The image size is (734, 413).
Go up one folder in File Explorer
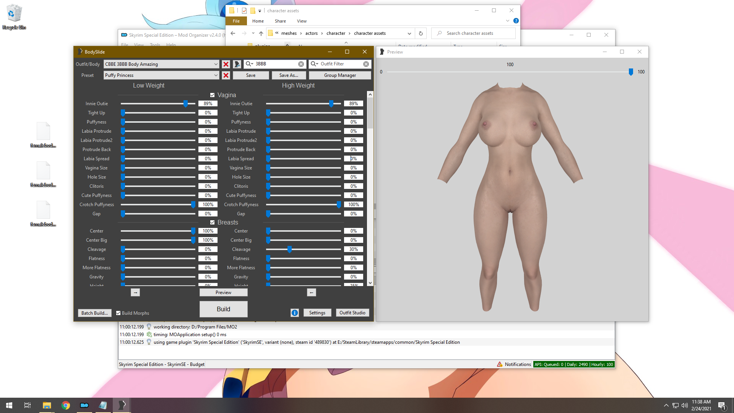coord(261,33)
